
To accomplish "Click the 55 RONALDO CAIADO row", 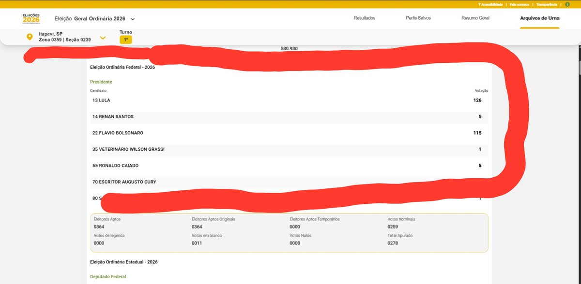I will [289, 166].
